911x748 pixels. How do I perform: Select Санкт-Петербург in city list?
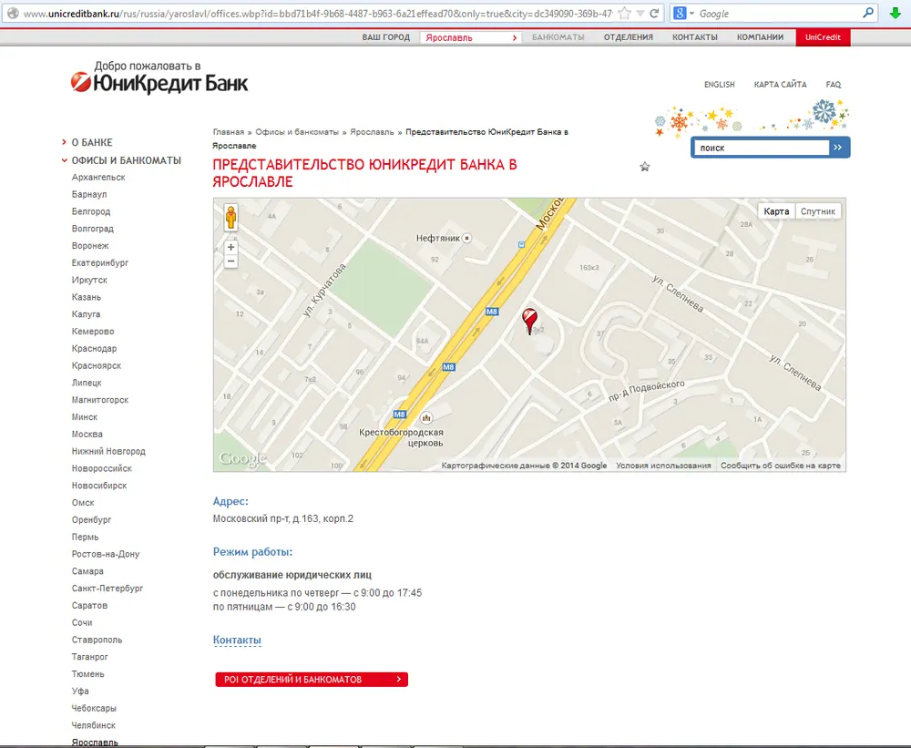(107, 589)
